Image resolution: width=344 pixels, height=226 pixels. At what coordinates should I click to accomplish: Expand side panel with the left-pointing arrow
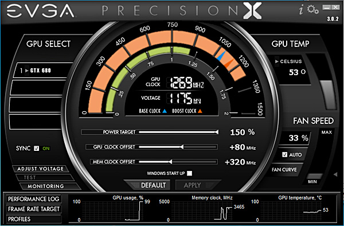click(335, 174)
